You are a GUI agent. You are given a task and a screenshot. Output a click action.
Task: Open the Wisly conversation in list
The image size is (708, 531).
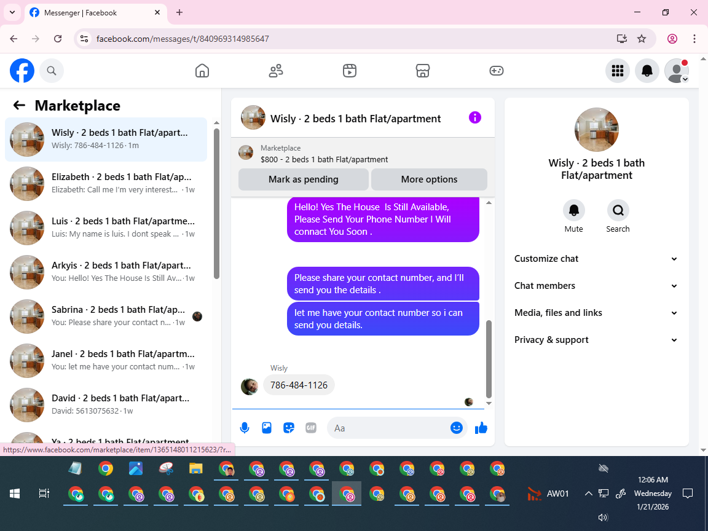pos(106,139)
